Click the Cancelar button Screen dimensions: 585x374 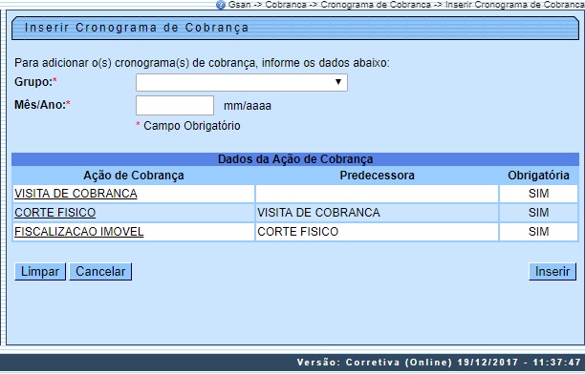(x=100, y=272)
